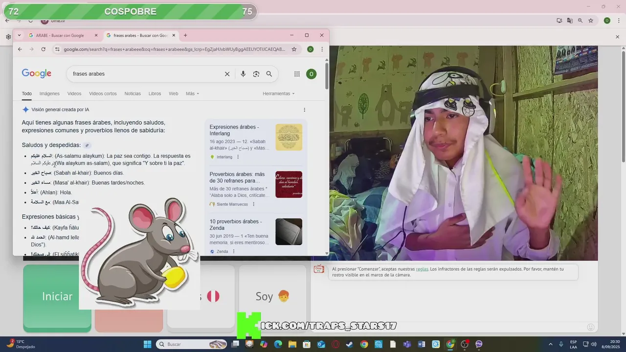
Task: Expand the Chrome tab search dropdown
Action: [20, 35]
